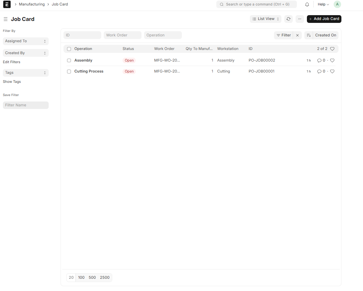363x291 pixels.
Task: Like all rows via header heart
Action: pos(332,49)
